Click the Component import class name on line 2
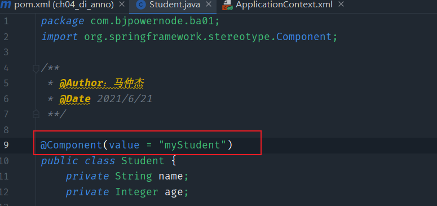The image size is (437, 206). pos(304,37)
